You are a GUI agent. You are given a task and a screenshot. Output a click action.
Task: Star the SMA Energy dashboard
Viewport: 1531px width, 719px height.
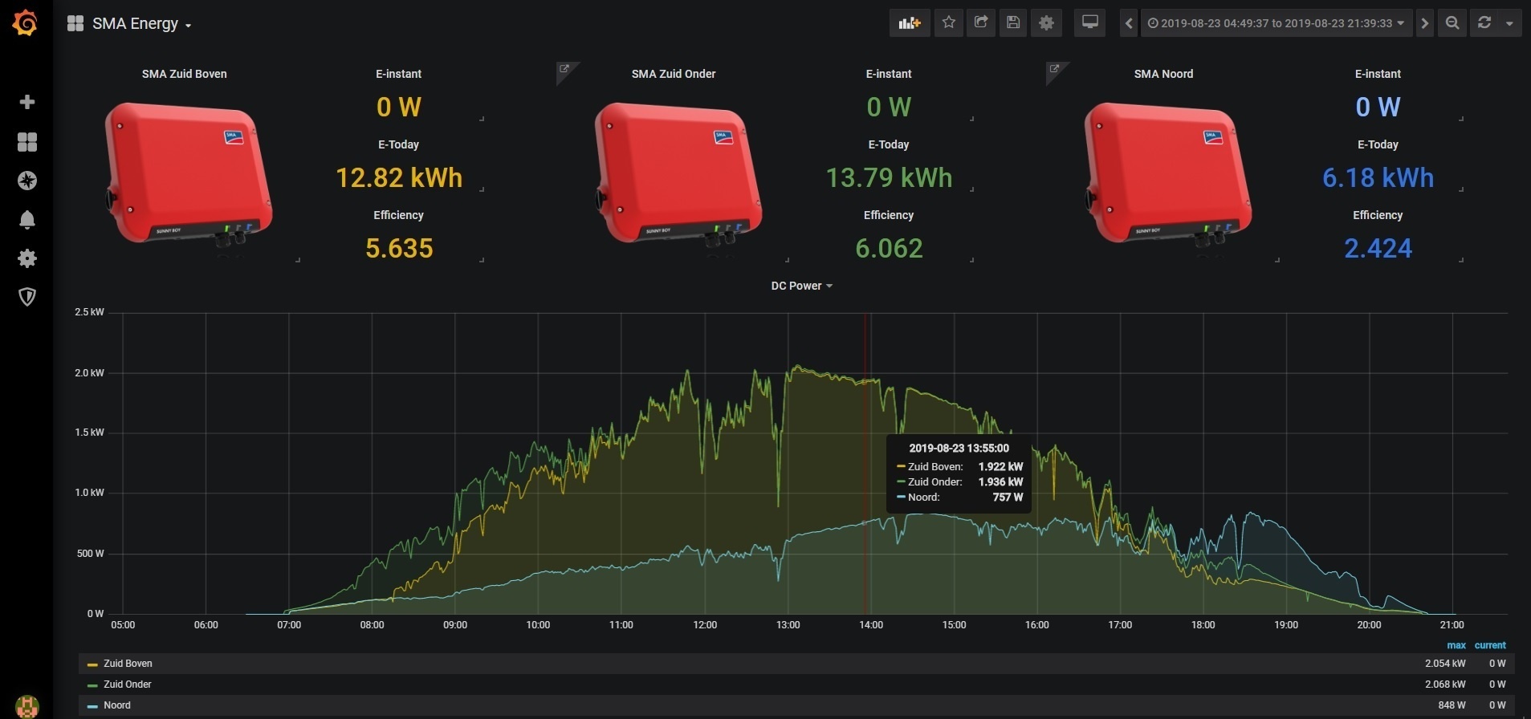pos(949,23)
